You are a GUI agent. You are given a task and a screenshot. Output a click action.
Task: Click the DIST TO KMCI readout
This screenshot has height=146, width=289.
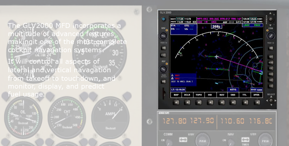(182, 81)
